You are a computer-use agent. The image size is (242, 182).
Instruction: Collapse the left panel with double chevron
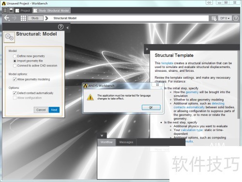click(x=68, y=28)
